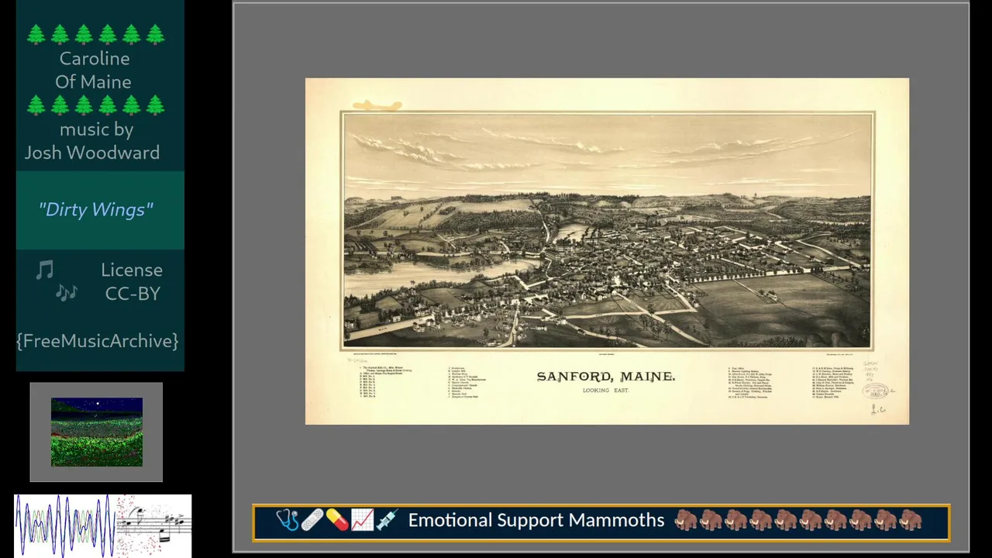This screenshot has height=558, width=992.
Task: Click the Sanford panoramic map image
Action: click(x=608, y=251)
